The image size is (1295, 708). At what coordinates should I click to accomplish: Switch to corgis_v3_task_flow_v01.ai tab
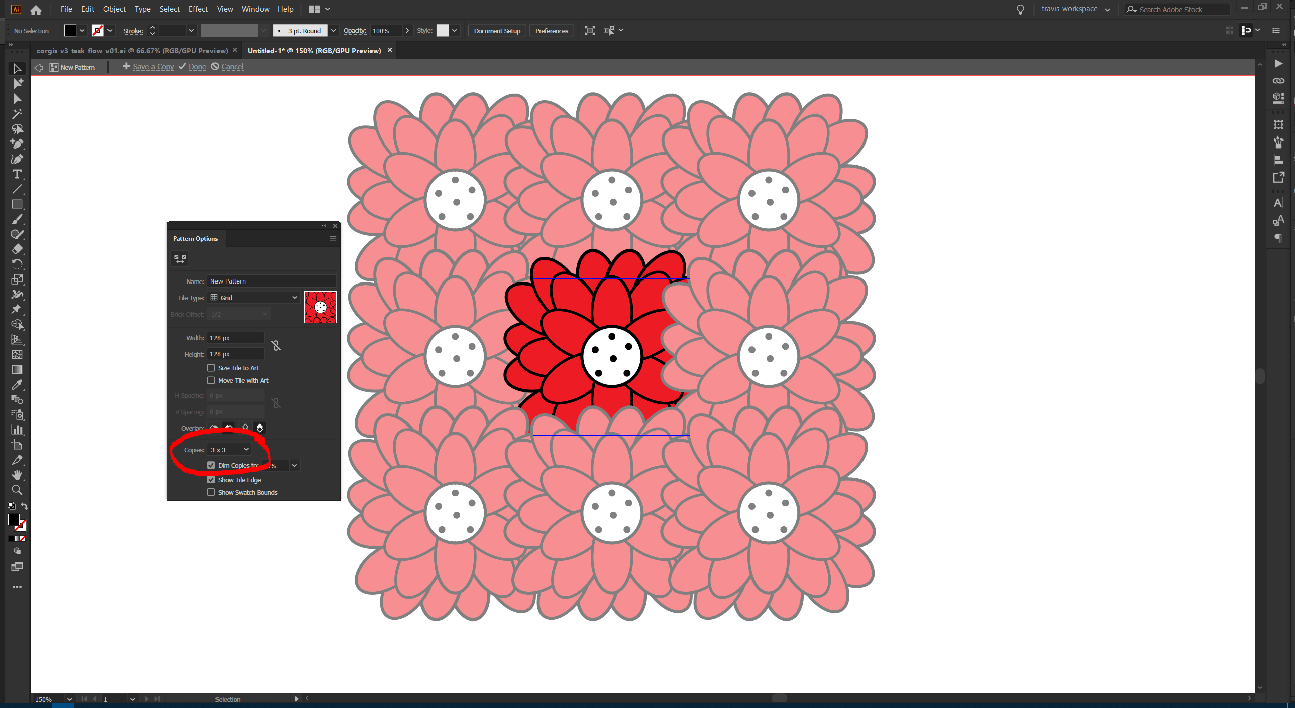tap(132, 51)
